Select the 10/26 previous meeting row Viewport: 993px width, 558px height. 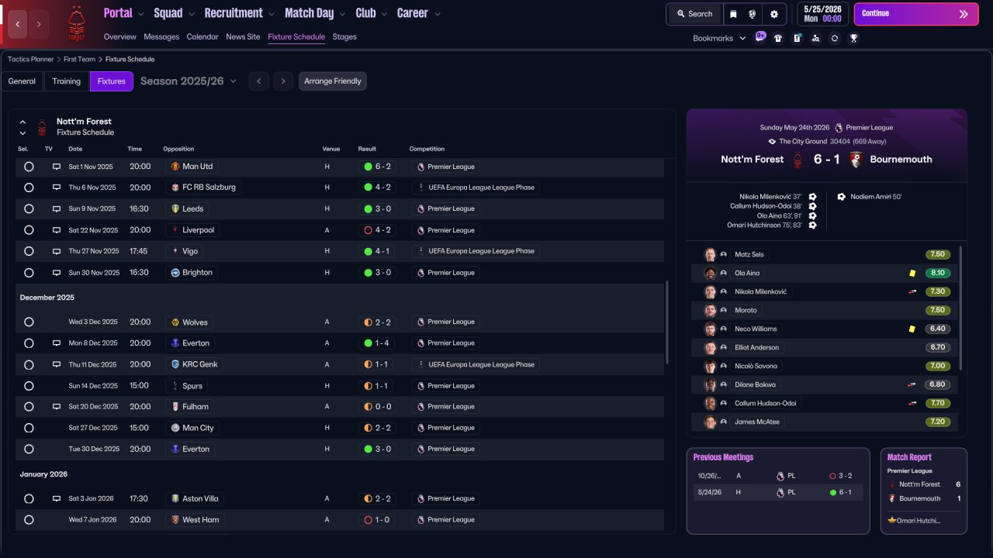tap(777, 476)
